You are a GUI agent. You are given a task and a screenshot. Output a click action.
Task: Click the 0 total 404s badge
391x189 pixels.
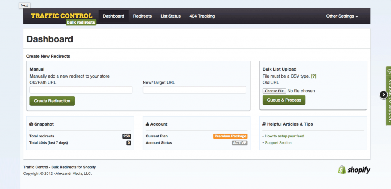click(x=129, y=143)
